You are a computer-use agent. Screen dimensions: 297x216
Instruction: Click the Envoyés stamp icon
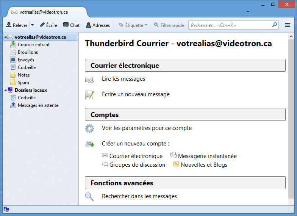(x=13, y=60)
